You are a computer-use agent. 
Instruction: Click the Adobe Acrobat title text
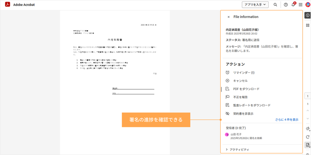[24, 5]
